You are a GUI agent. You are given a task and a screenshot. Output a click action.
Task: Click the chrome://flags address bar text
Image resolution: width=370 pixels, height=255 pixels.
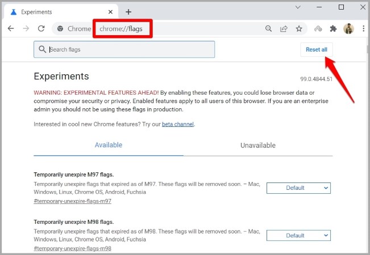point(121,29)
